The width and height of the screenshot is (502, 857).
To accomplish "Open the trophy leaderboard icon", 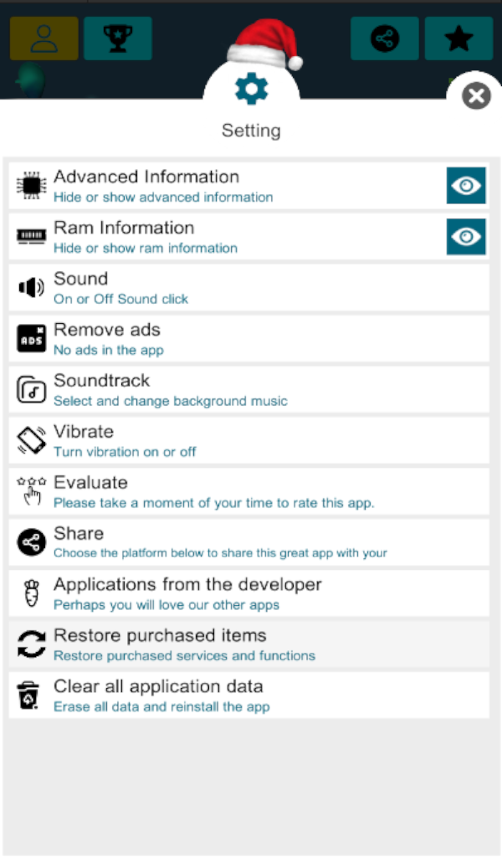I will tap(118, 38).
